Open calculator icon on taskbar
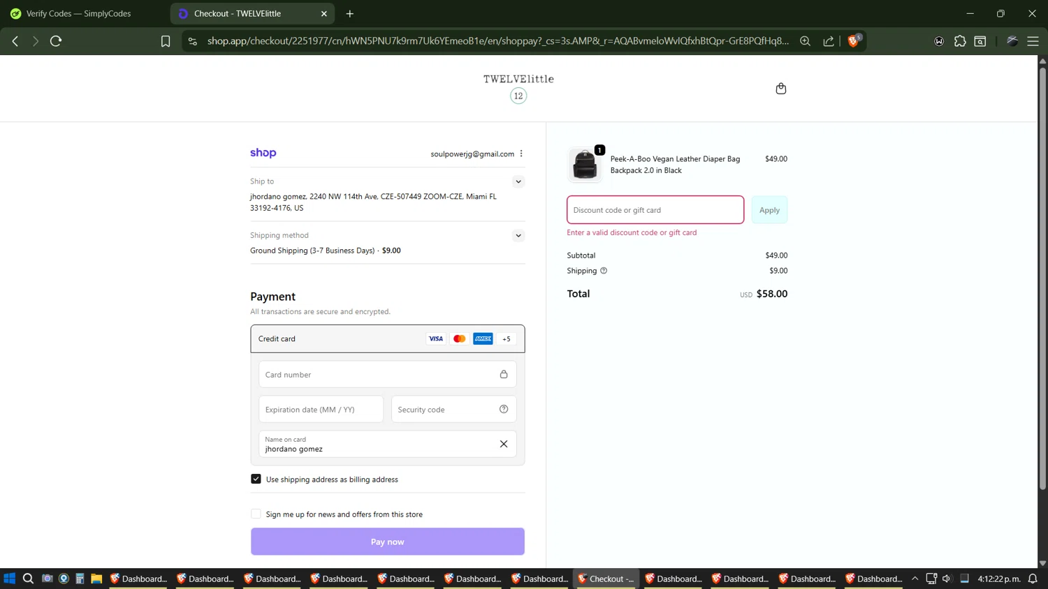The height and width of the screenshot is (589, 1048). (x=80, y=579)
